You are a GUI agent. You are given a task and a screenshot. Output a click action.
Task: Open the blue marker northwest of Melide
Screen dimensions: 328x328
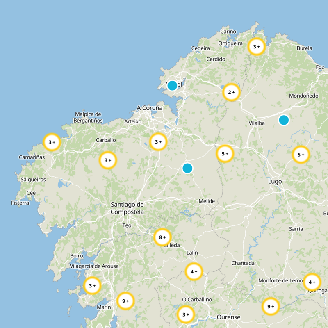pos(187,168)
